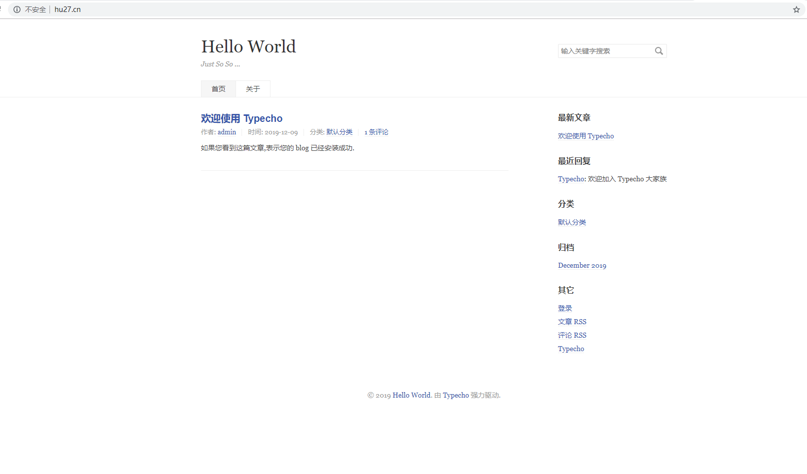Open the 评论 RSS feed link
Image resolution: width=807 pixels, height=474 pixels.
(x=572, y=335)
